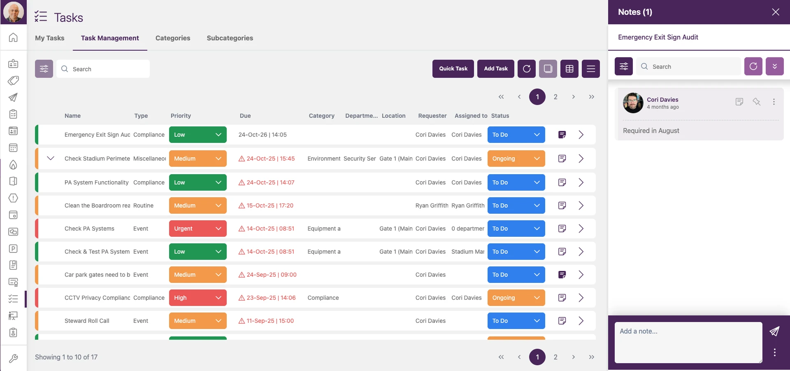Open the My Tasks tab
Viewport: 790px width, 371px height.
(x=49, y=38)
